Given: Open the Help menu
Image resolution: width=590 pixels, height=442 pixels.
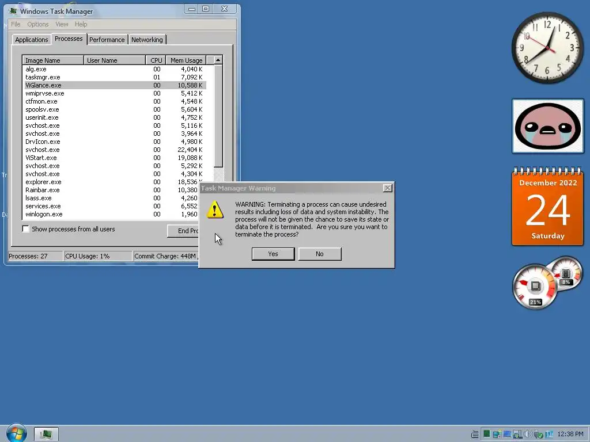Looking at the screenshot, I should click(81, 24).
